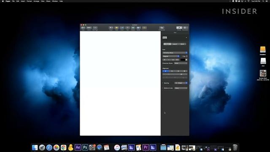Viewport: 270px width, 152px height.
Task: Open Photos from the Dock
Action: pyautogui.click(x=56, y=147)
